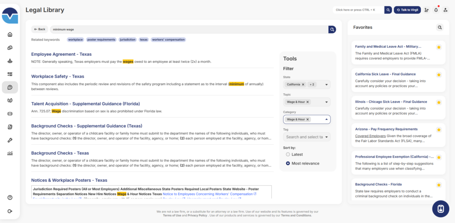Click the log out icon in sidebar
The height and width of the screenshot is (223, 455).
pos(10,211)
